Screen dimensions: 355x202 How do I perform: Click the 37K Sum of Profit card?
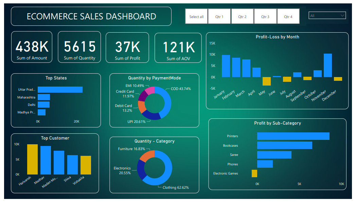(127, 47)
